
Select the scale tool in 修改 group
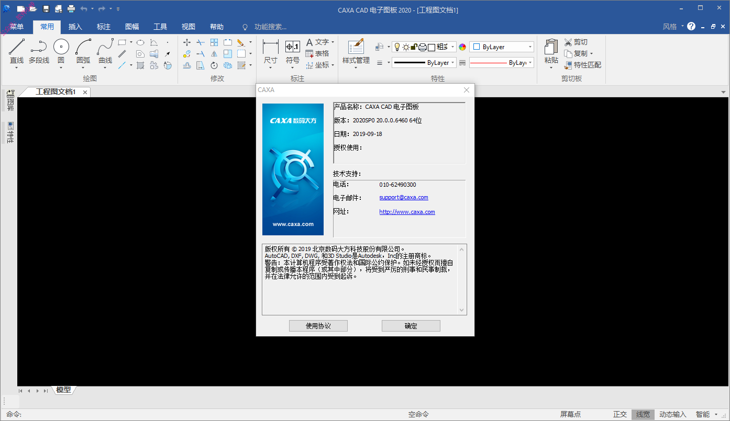click(228, 54)
